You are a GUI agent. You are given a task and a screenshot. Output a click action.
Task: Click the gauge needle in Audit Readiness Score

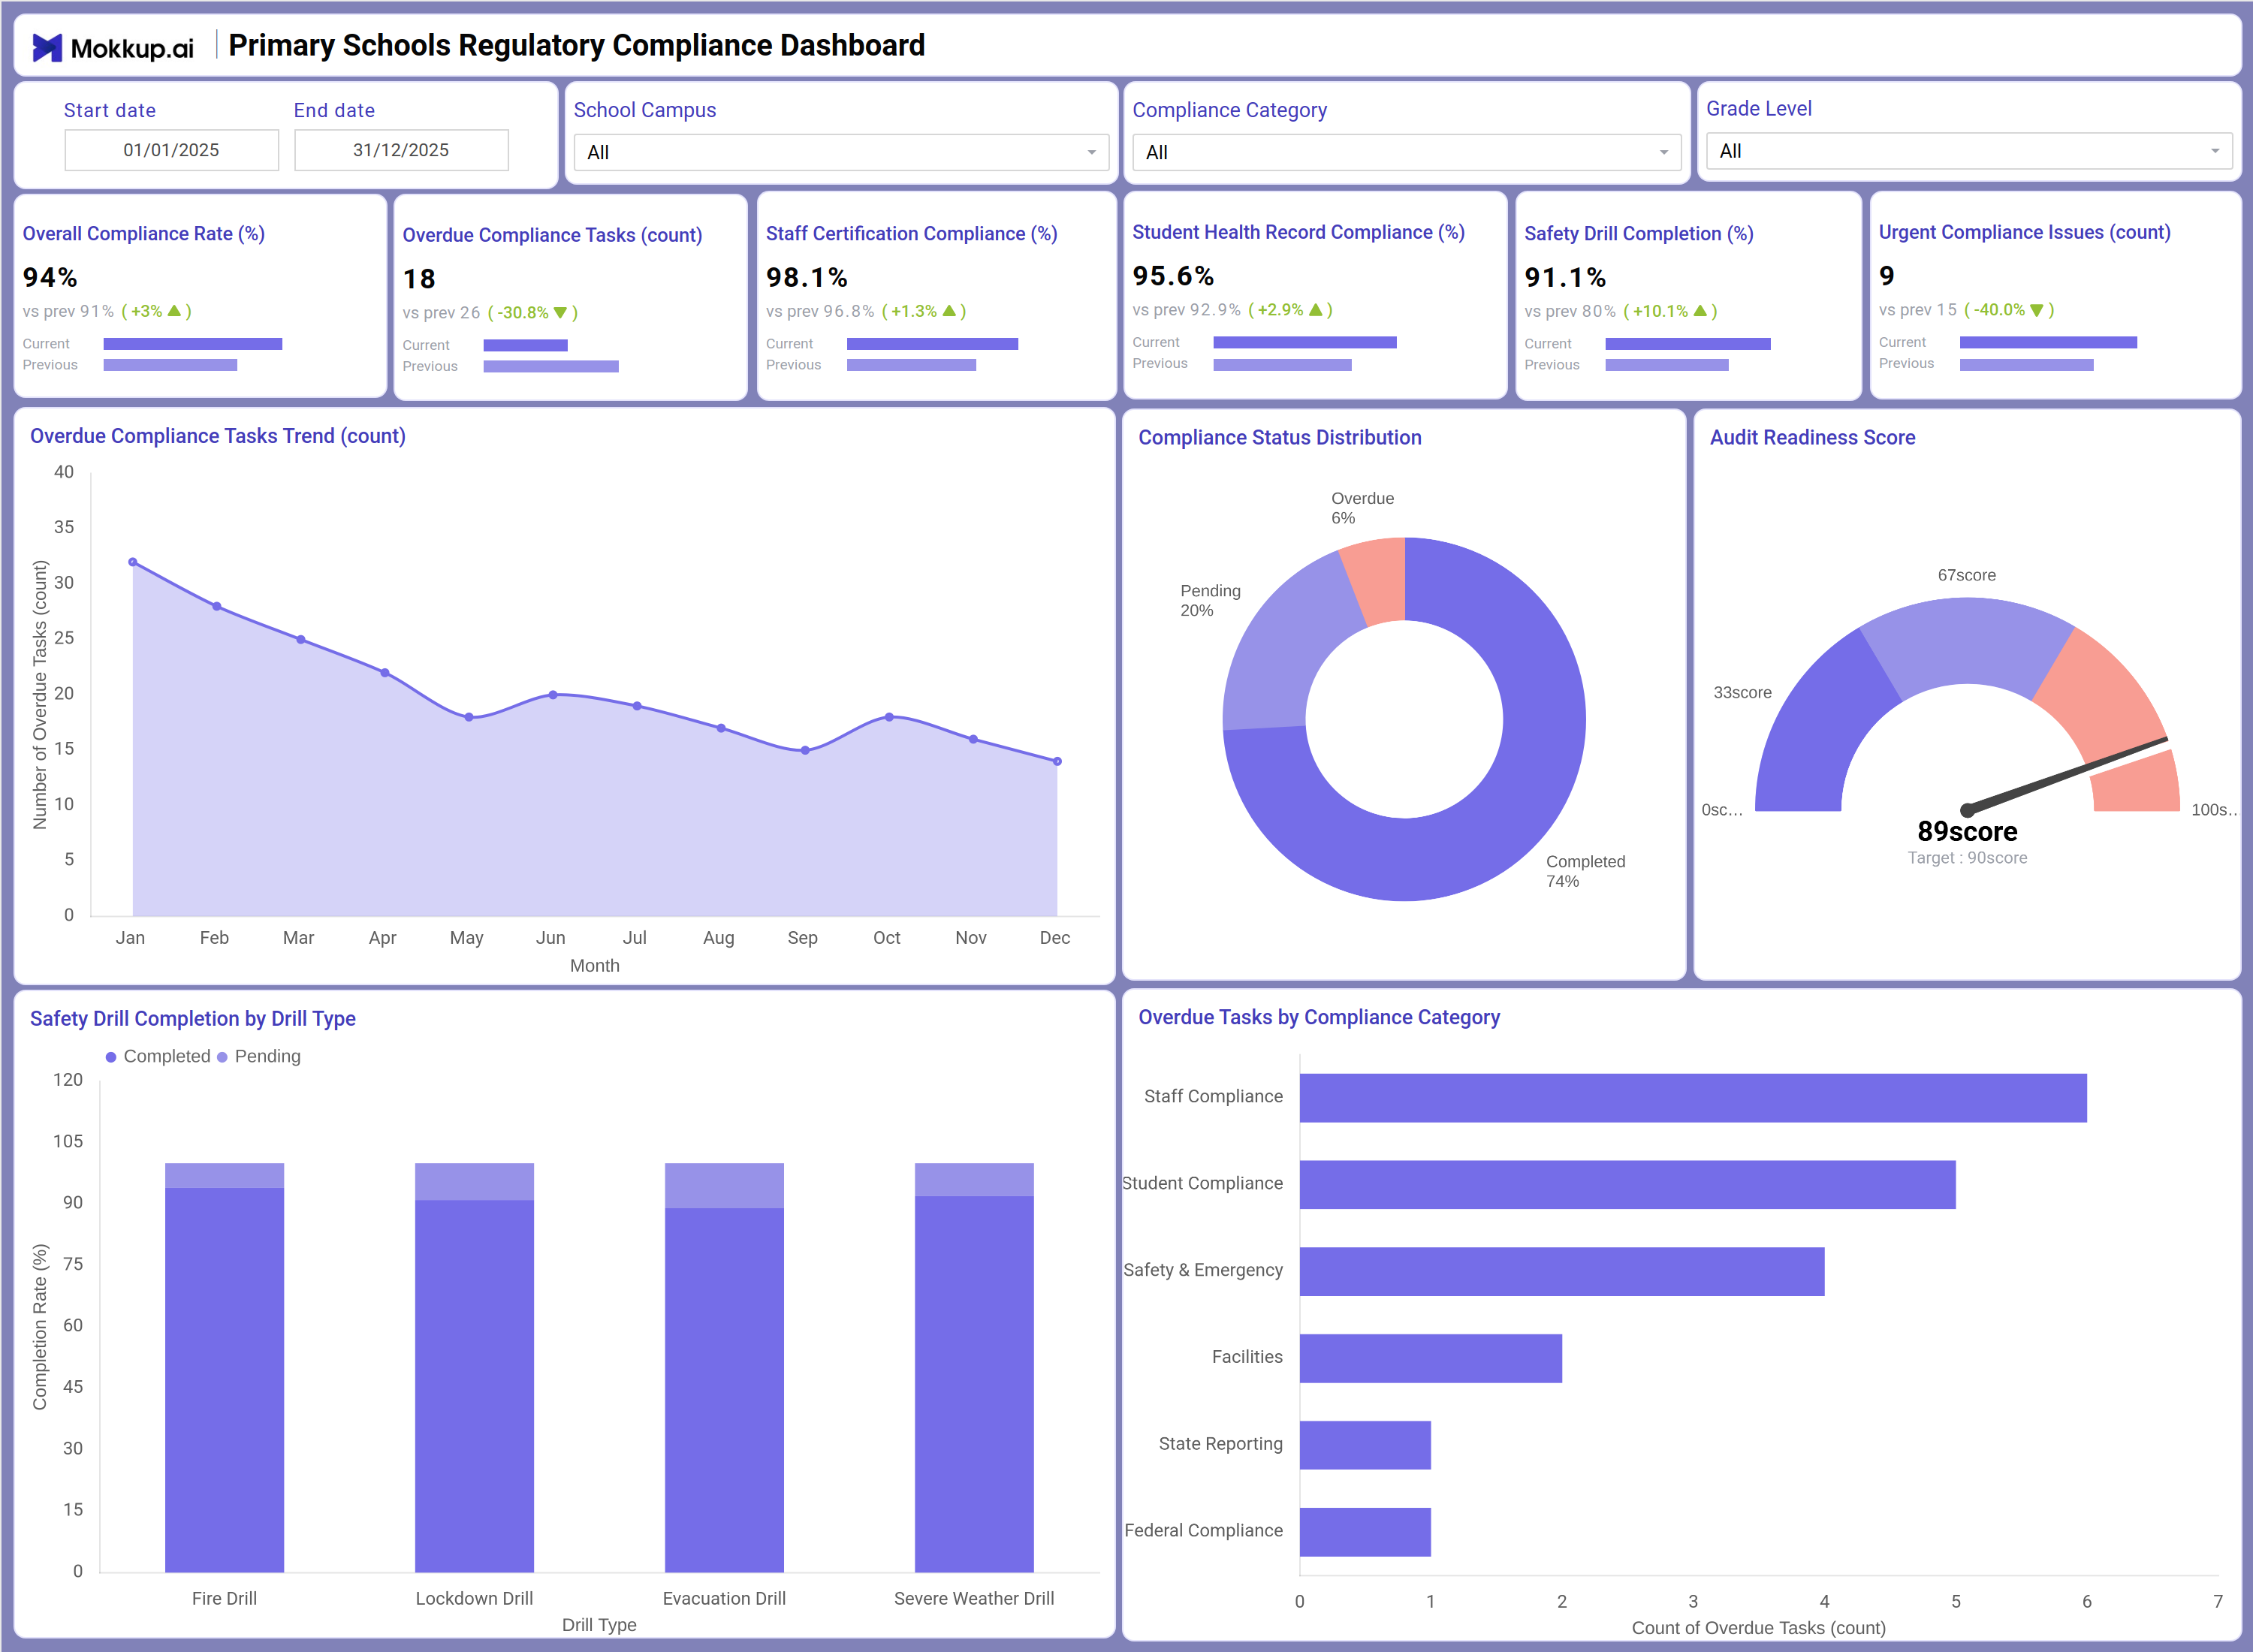click(x=2067, y=775)
